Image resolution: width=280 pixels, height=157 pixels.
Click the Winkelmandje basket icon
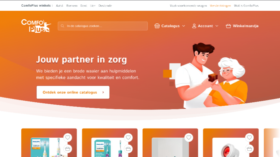click(228, 26)
